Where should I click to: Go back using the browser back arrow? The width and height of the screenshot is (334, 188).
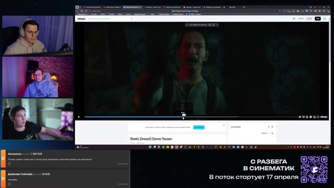click(78, 11)
